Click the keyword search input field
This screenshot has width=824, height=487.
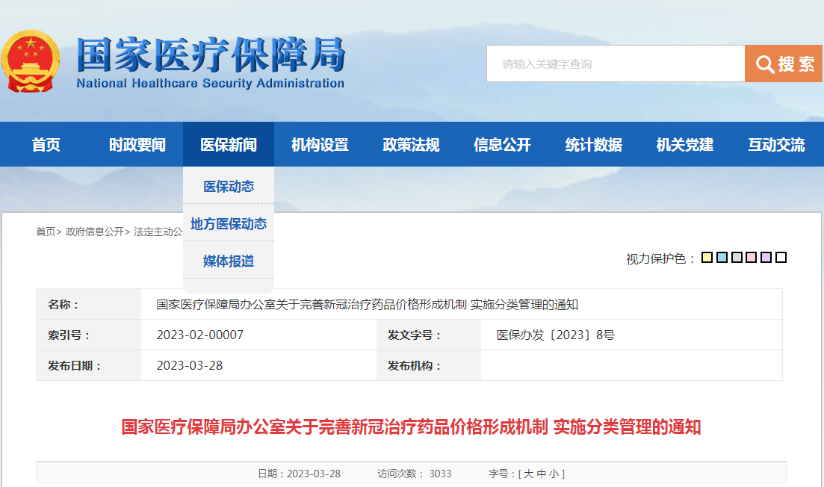pos(616,63)
